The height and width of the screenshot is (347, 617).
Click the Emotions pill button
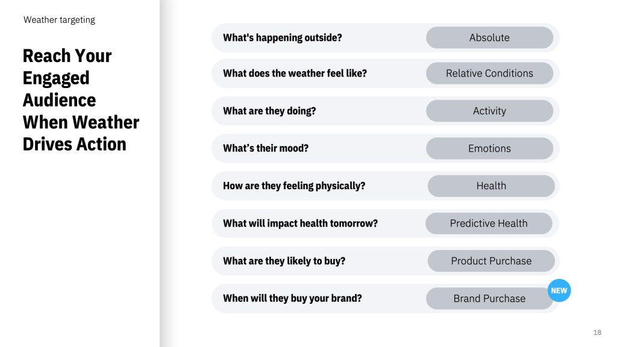[489, 148]
